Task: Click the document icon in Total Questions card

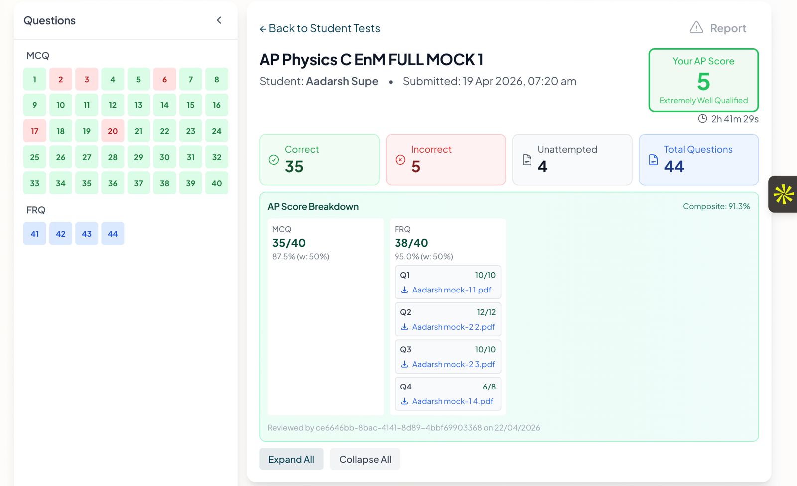Action: click(653, 159)
